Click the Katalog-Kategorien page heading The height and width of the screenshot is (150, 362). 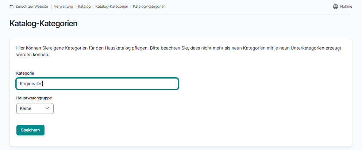(43, 24)
